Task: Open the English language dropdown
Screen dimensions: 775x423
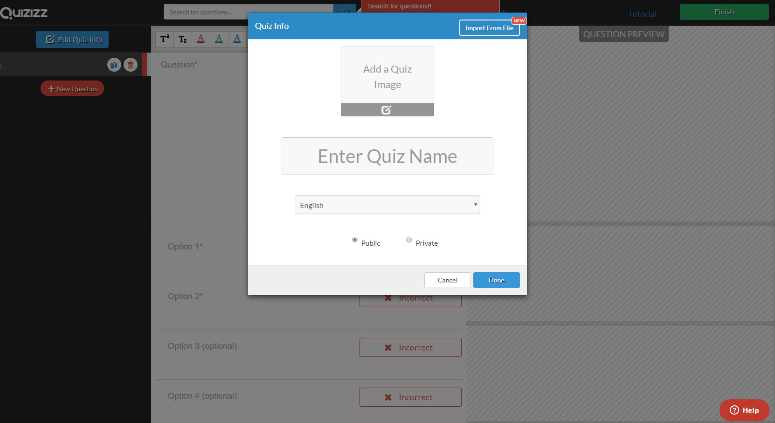Action: pos(387,205)
